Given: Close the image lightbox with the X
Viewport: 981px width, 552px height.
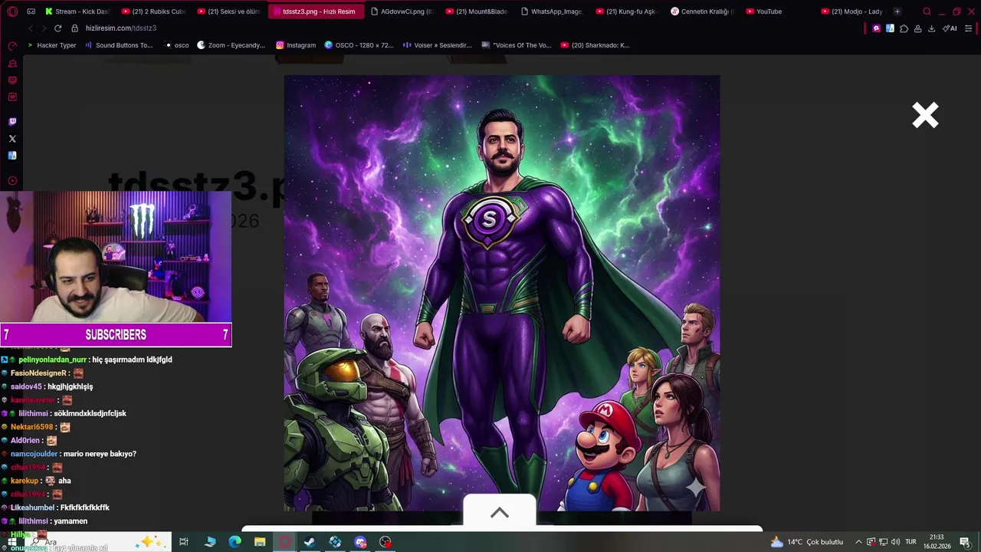Looking at the screenshot, I should 925,116.
